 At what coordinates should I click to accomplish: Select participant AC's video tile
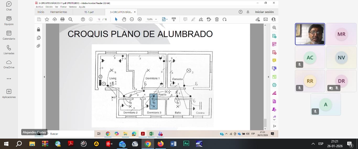pos(310,58)
